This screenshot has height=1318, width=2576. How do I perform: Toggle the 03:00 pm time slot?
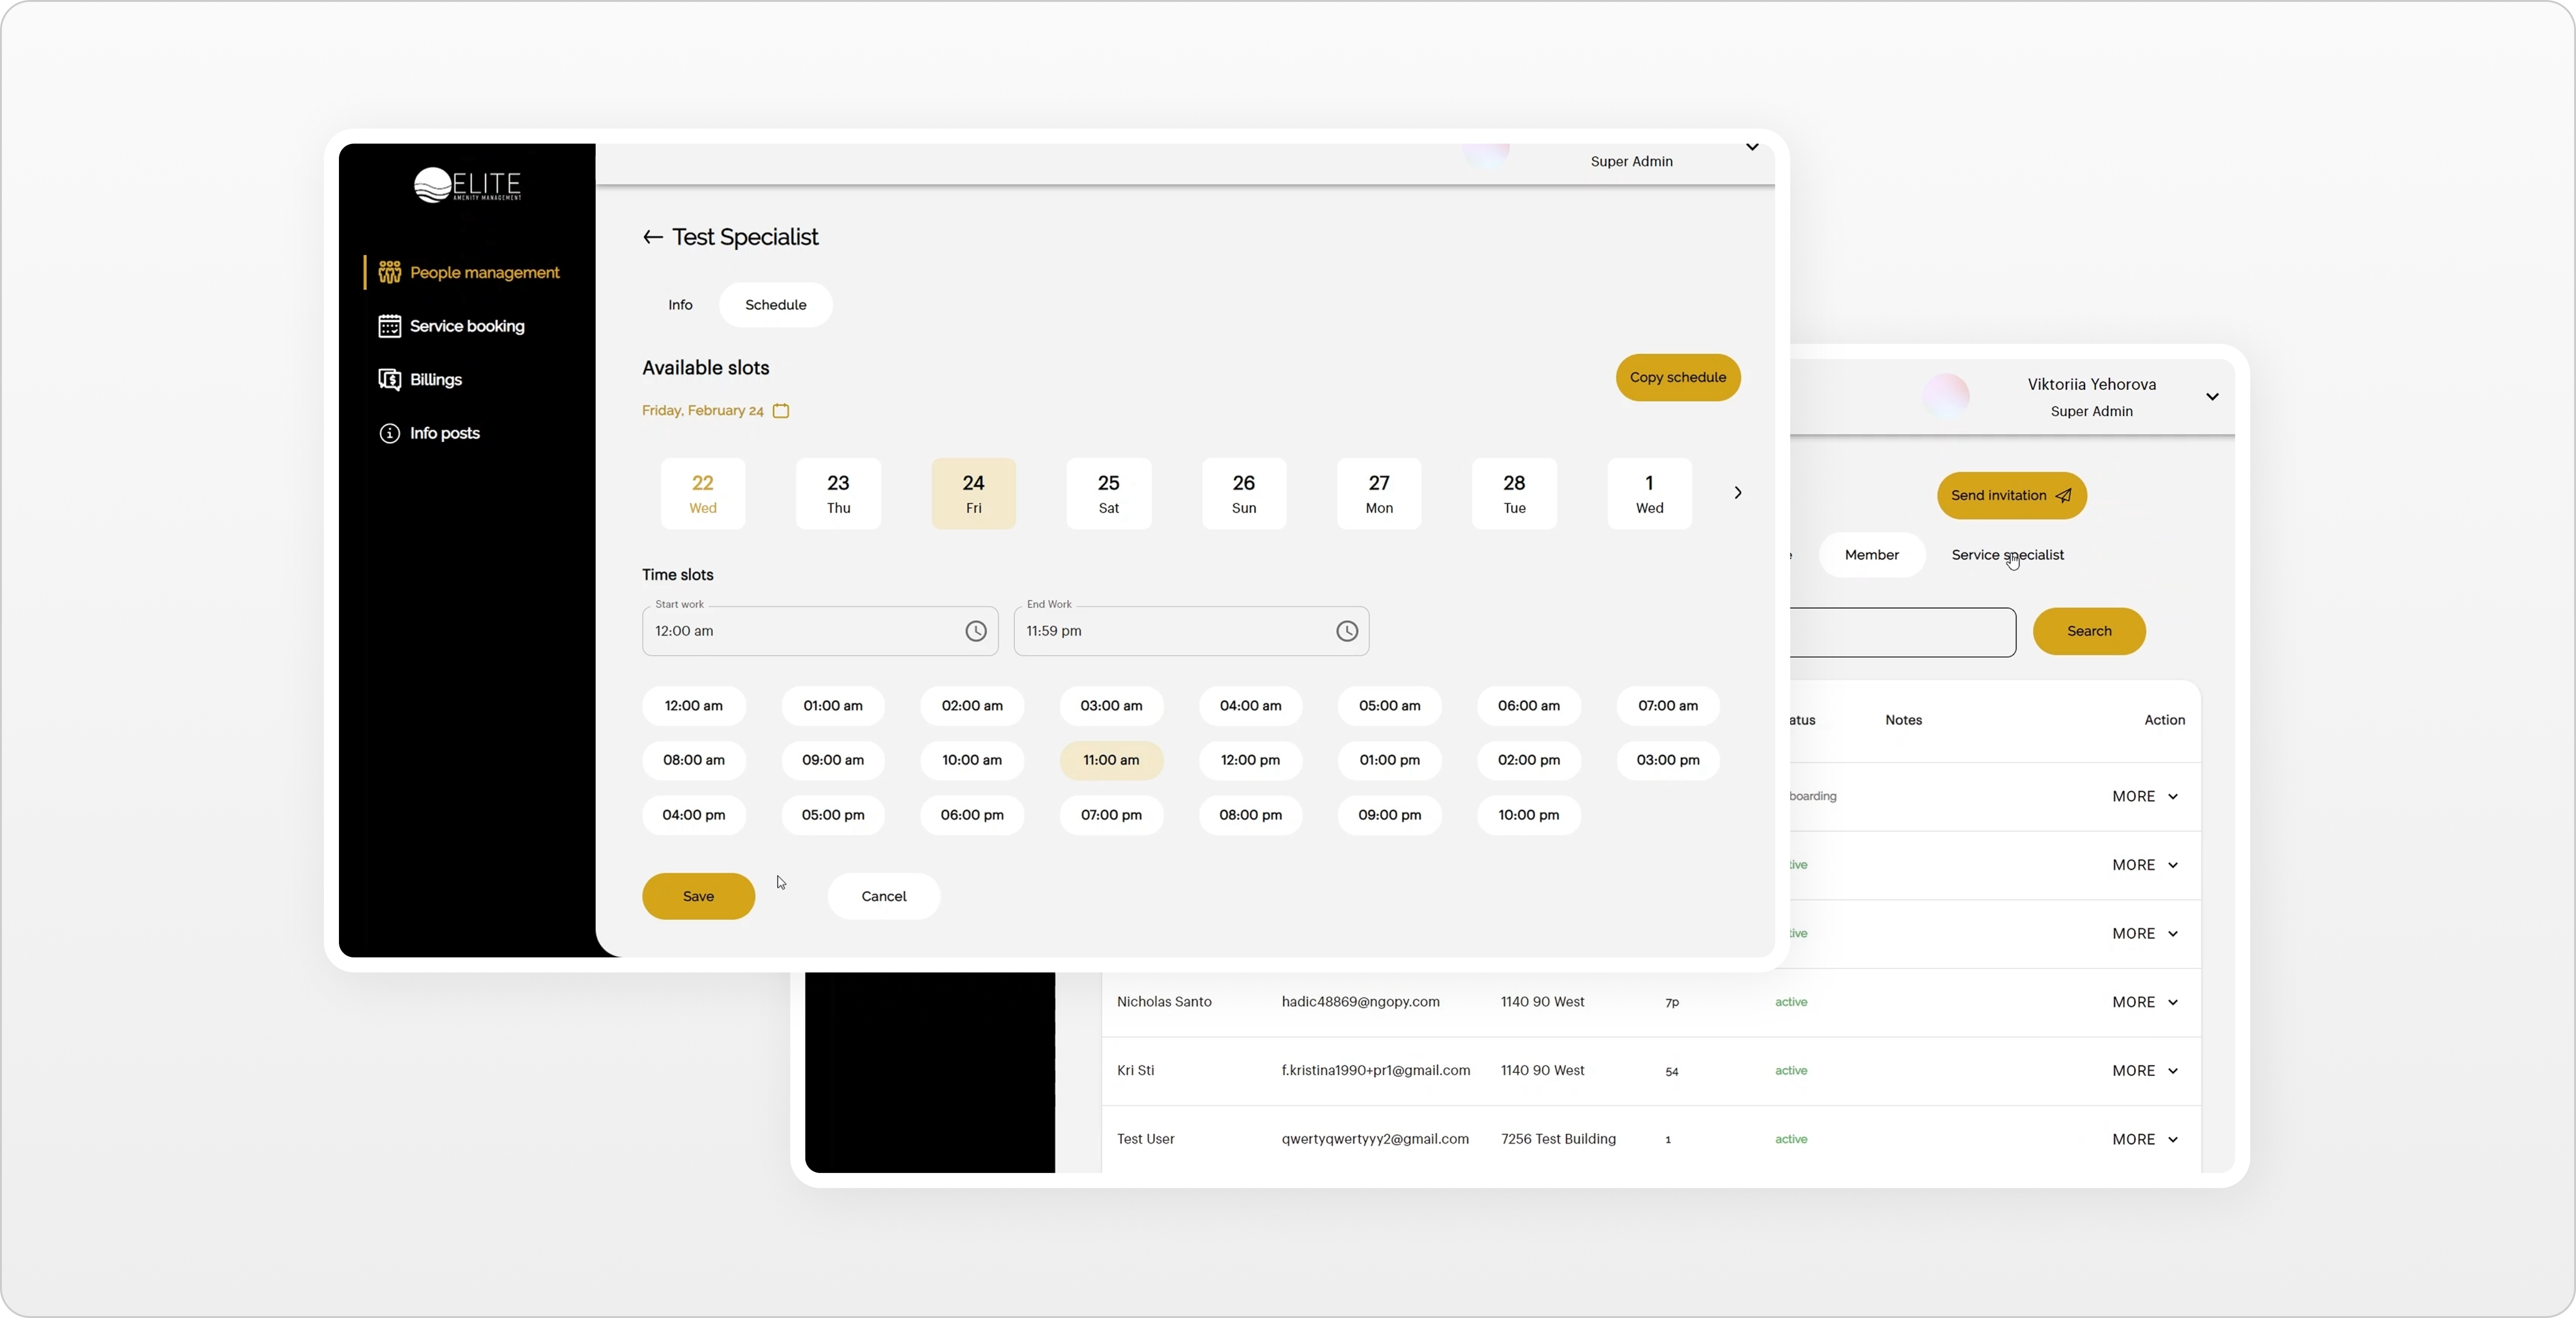pyautogui.click(x=1668, y=760)
